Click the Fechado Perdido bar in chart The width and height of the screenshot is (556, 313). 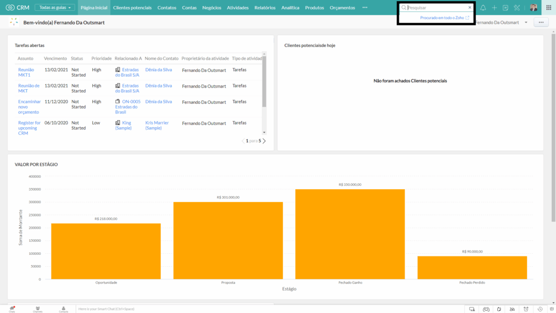pyautogui.click(x=472, y=267)
